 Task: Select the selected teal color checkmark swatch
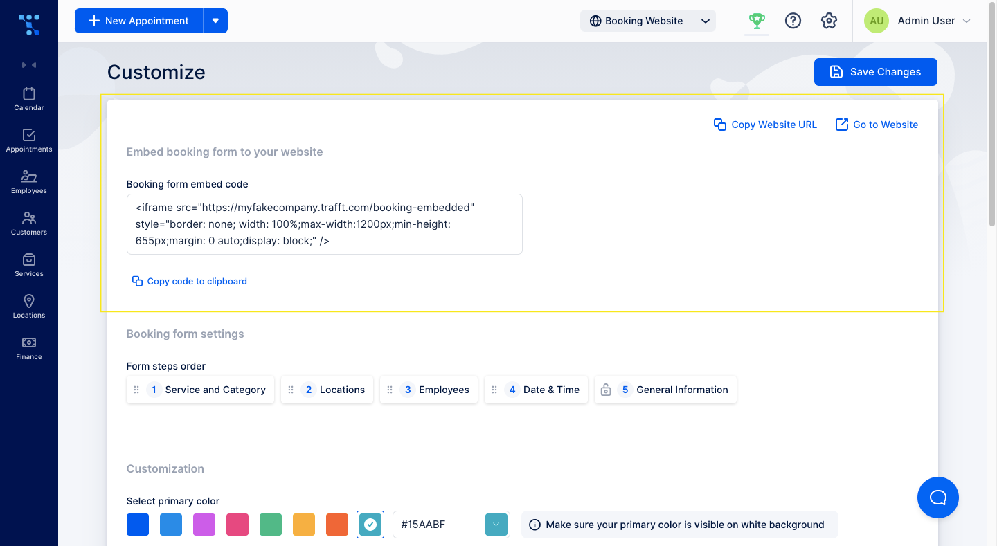370,525
